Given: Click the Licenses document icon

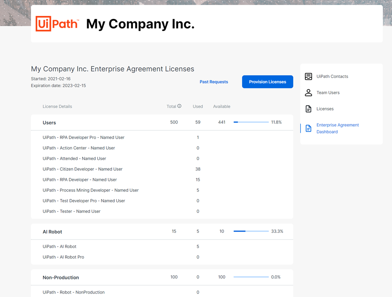Looking at the screenshot, I should pos(308,109).
